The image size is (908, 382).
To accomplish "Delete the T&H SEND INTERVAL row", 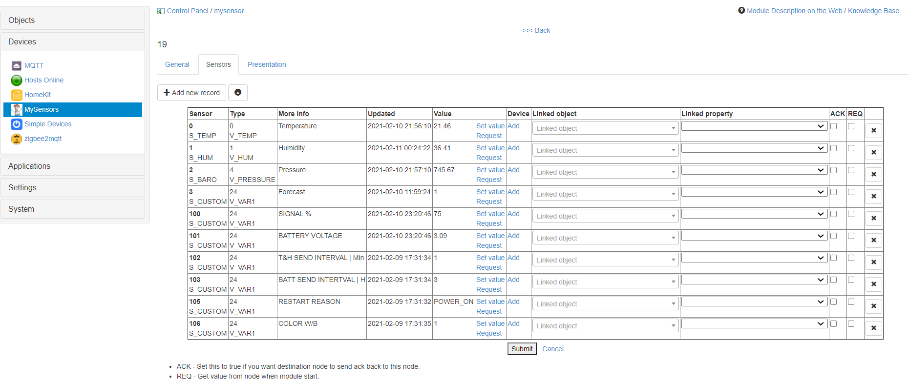I will (x=874, y=262).
